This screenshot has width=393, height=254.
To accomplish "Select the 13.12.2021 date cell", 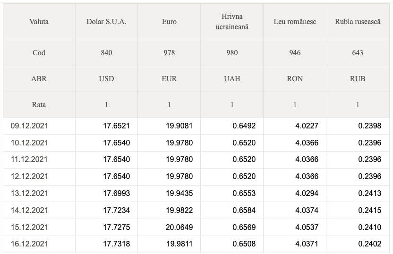I will click(x=29, y=194).
